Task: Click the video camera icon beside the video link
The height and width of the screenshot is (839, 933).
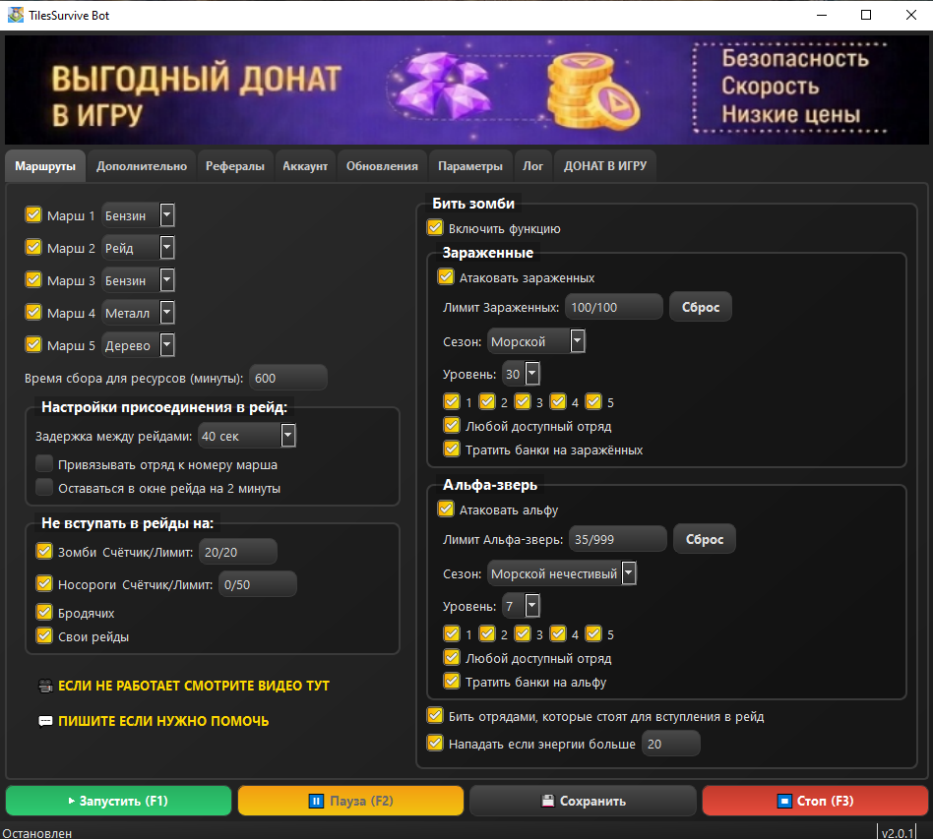Action: tap(44, 686)
